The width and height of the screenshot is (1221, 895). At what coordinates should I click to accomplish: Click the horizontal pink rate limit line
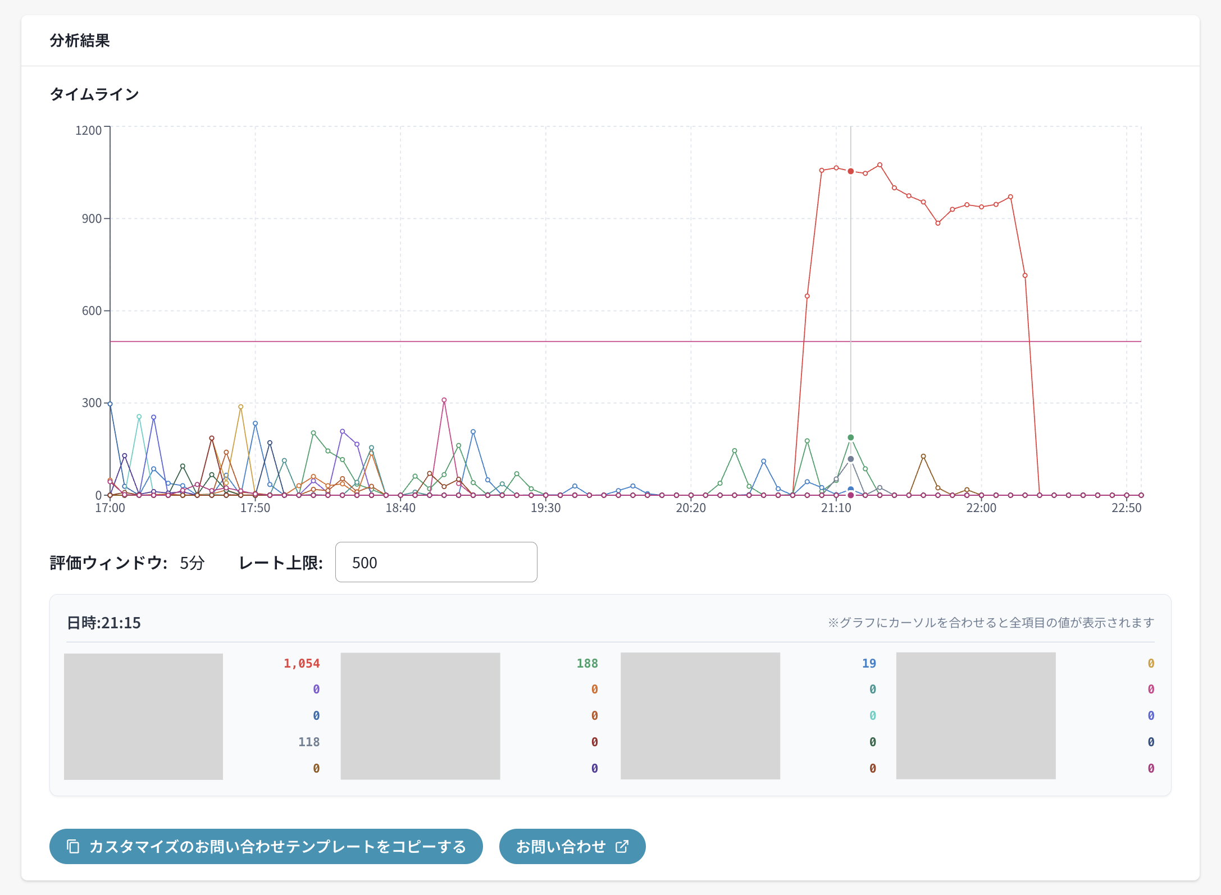(562, 341)
